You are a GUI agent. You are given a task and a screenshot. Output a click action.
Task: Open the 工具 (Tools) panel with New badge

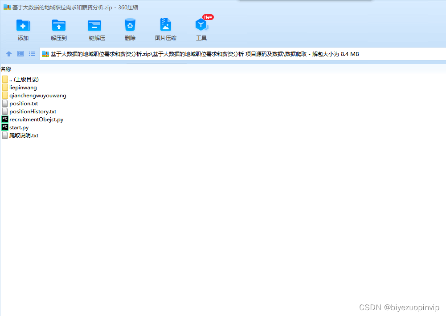tap(201, 28)
